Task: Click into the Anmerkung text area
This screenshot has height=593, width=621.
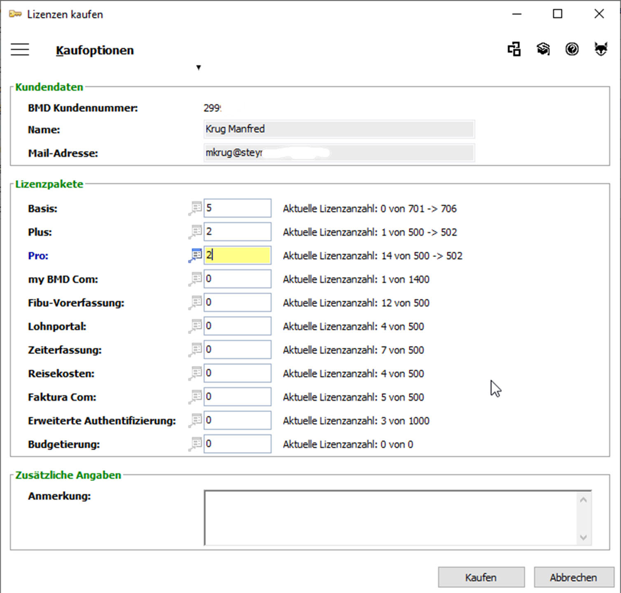Action: point(391,518)
